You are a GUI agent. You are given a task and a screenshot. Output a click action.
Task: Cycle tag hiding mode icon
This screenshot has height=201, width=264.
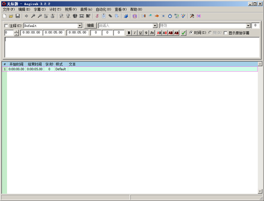coord(199,16)
